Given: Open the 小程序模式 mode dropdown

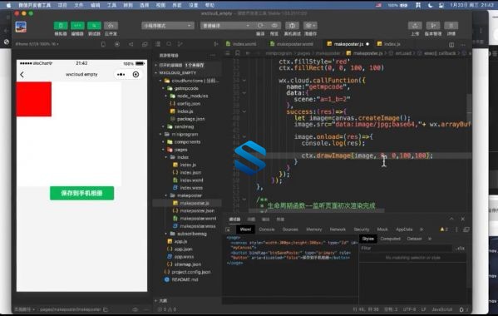Looking at the screenshot, I should (x=168, y=26).
